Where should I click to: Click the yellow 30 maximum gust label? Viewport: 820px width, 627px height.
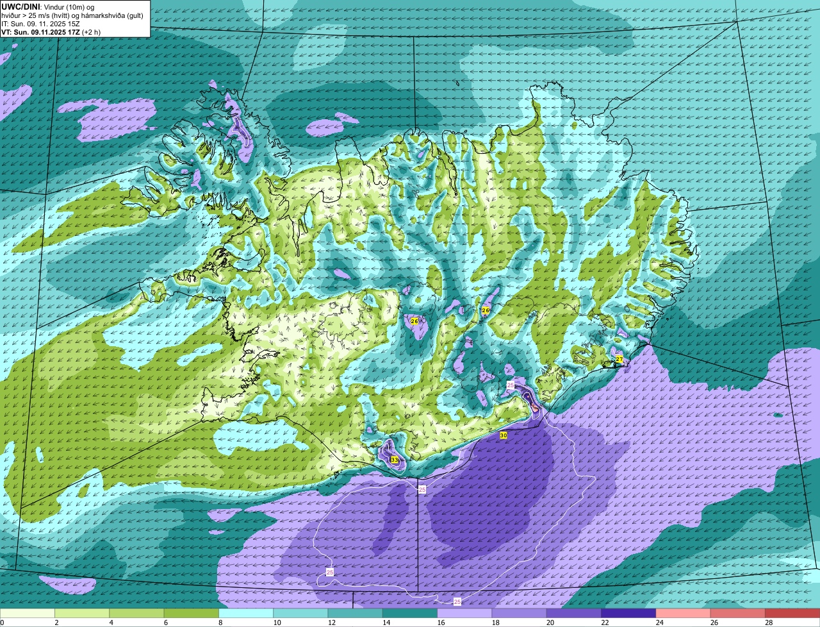(504, 435)
